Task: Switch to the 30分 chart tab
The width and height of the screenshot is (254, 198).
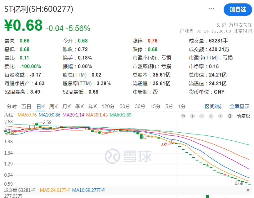Action: point(140,107)
